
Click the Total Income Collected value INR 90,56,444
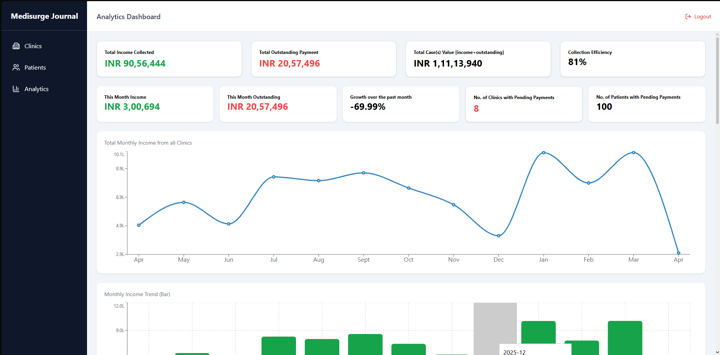(135, 64)
